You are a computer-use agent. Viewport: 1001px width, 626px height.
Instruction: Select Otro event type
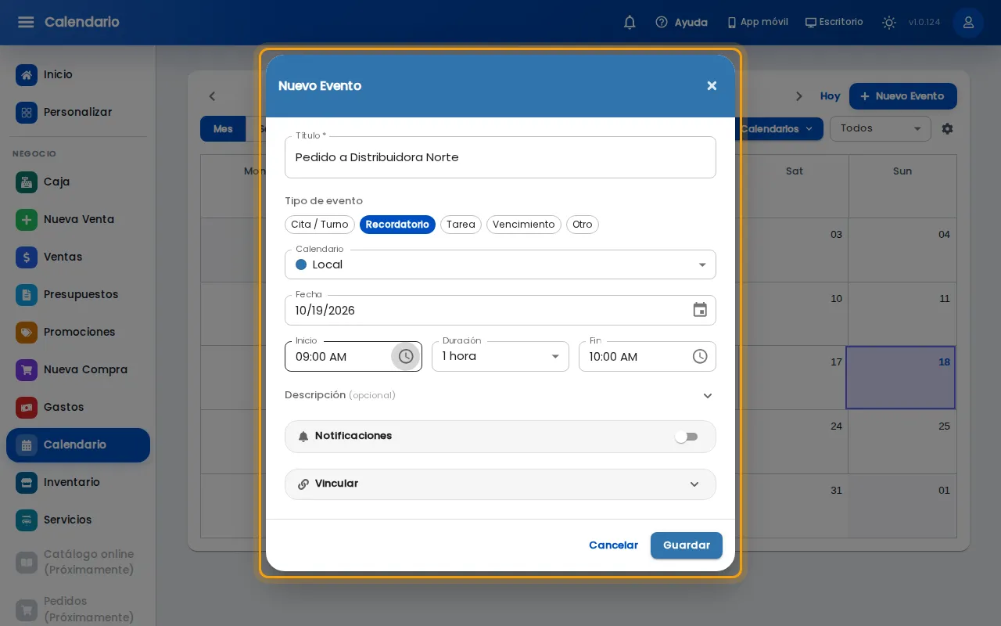583,225
